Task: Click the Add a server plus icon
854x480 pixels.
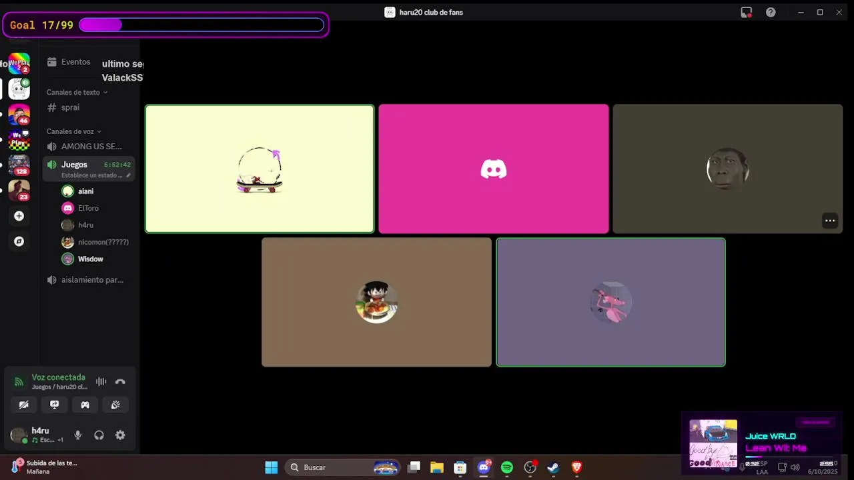Action: (x=19, y=216)
